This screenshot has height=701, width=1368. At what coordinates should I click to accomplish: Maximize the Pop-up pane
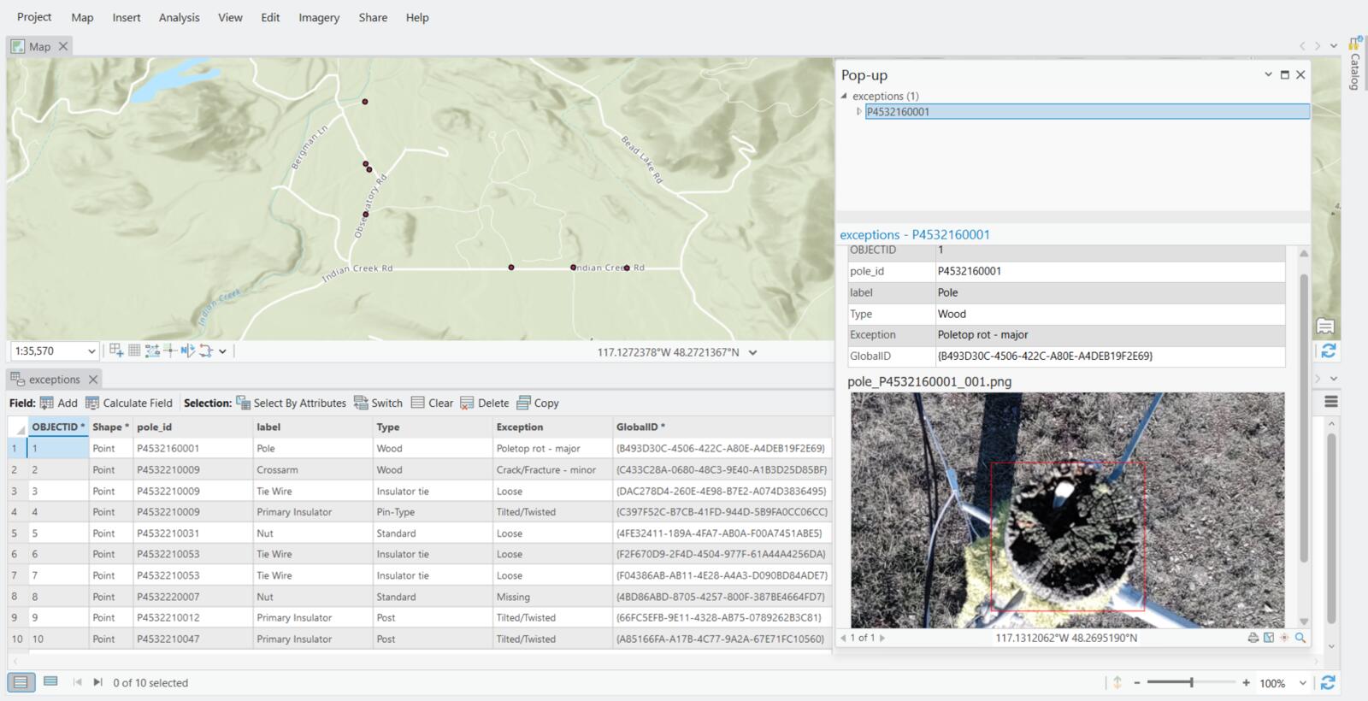pos(1284,74)
